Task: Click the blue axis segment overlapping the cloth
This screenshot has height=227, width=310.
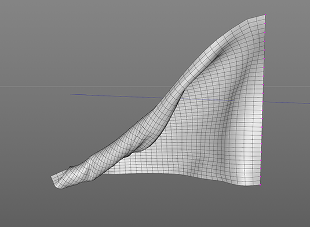Action: tap(207, 99)
